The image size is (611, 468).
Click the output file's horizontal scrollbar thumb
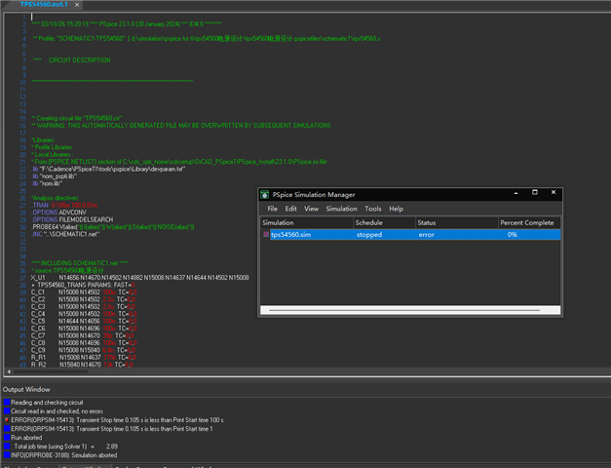51,371
